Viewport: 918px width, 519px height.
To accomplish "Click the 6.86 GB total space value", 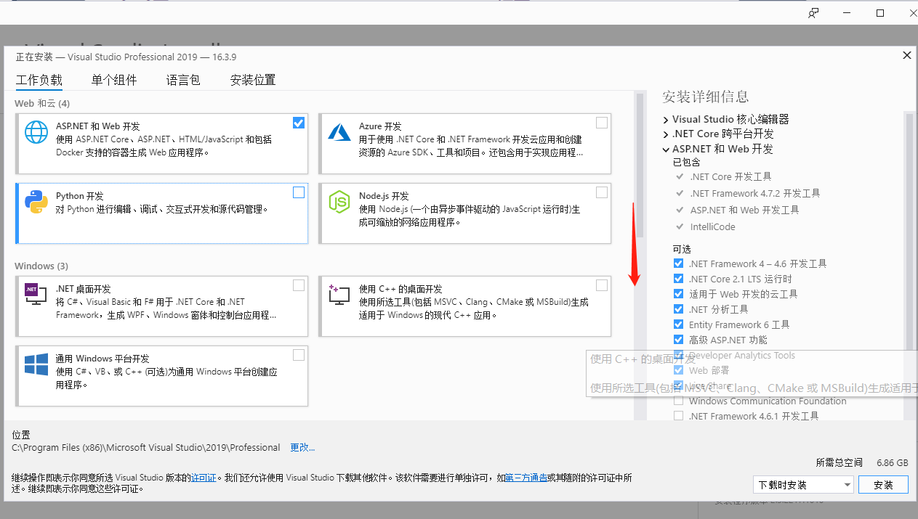I will [893, 462].
